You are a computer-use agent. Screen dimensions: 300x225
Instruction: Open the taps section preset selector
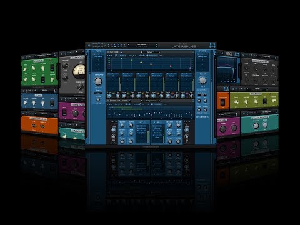click(150, 52)
